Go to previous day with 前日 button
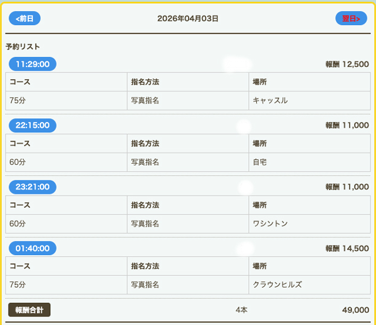Image resolution: width=376 pixels, height=325 pixels. point(25,18)
